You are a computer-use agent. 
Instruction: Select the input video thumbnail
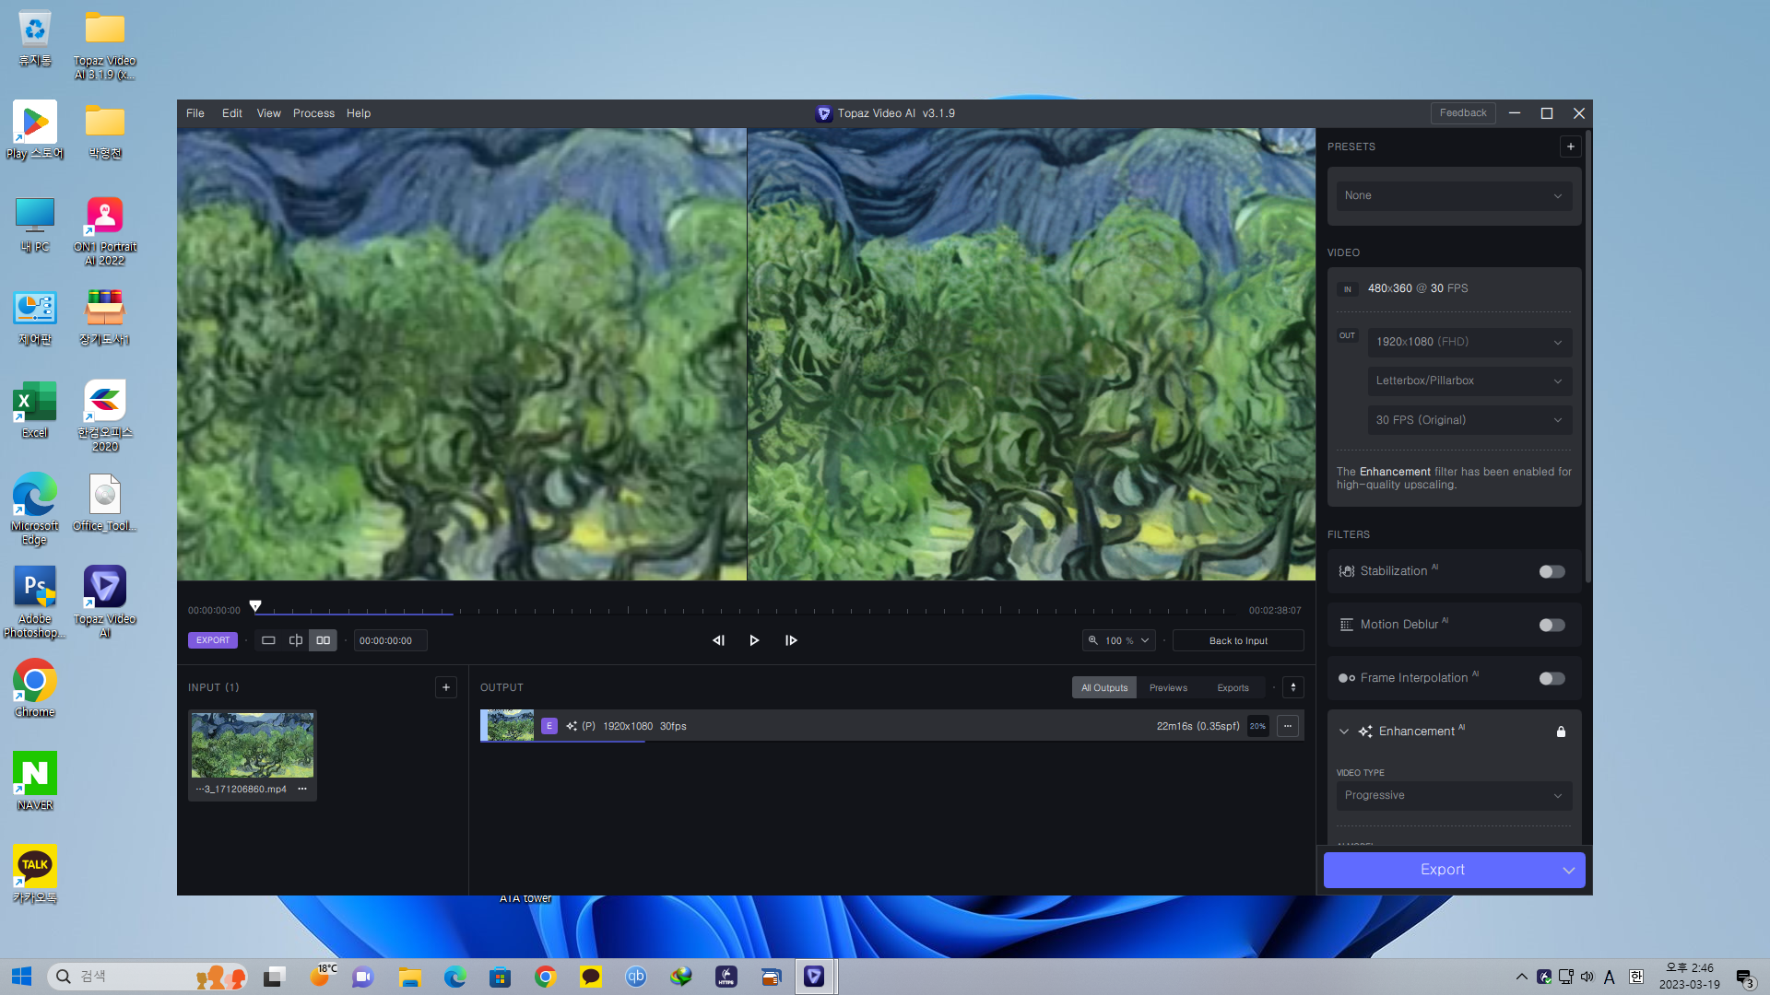pos(253,745)
